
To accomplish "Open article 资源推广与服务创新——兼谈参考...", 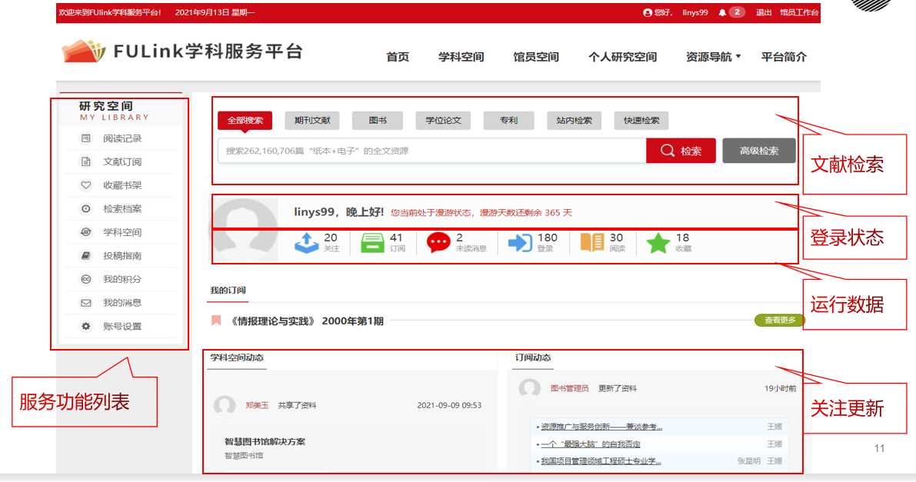I will point(601,427).
